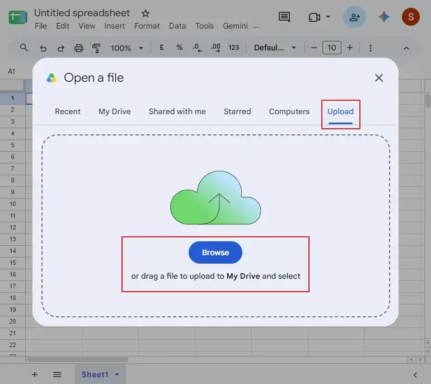
Task: Open the Data menu
Action: tap(177, 26)
